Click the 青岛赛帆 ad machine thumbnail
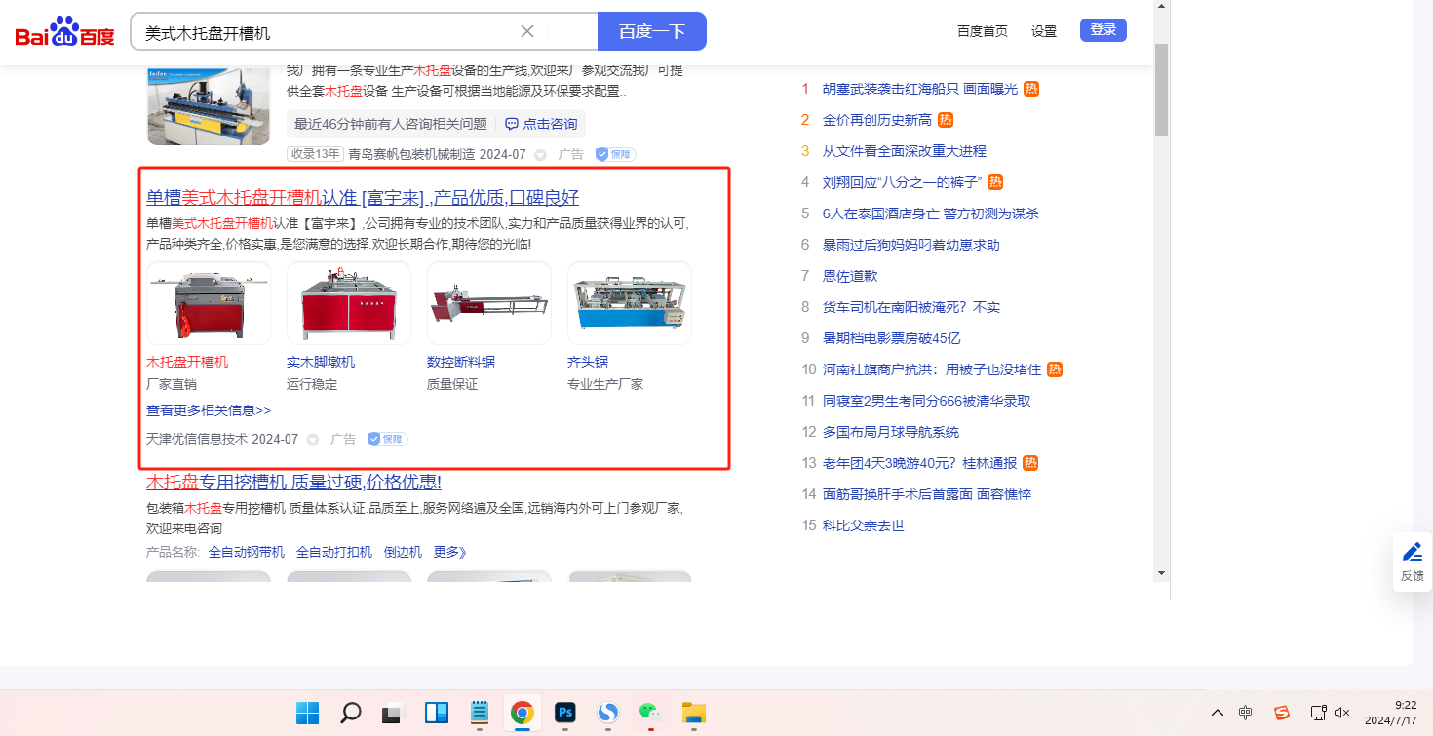The height and width of the screenshot is (736, 1433). (x=209, y=105)
